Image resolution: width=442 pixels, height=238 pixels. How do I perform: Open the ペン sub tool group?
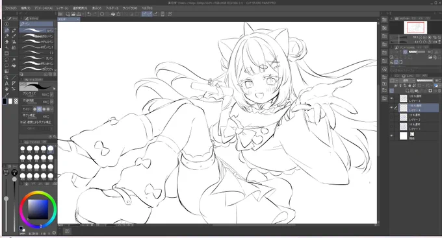coord(36,24)
